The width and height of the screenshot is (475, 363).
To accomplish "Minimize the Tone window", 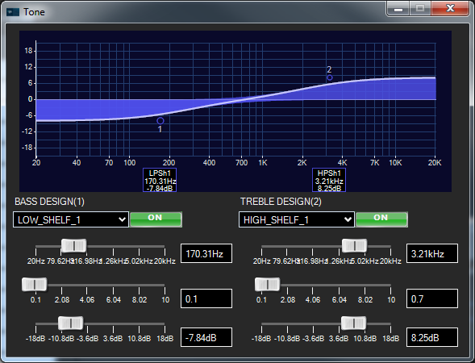I will coord(398,9).
